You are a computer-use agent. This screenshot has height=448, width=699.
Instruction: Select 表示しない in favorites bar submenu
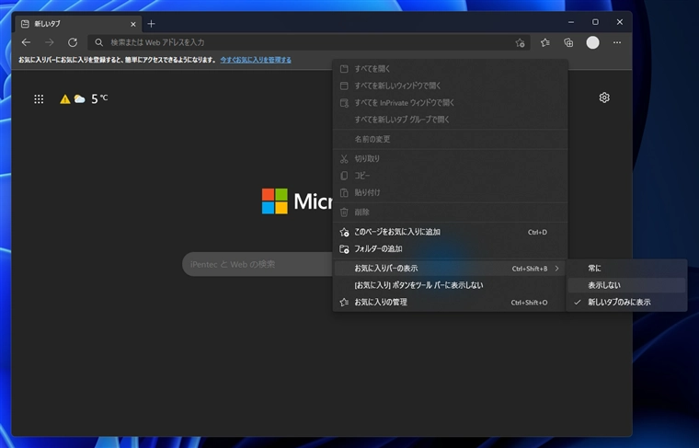[x=626, y=285]
